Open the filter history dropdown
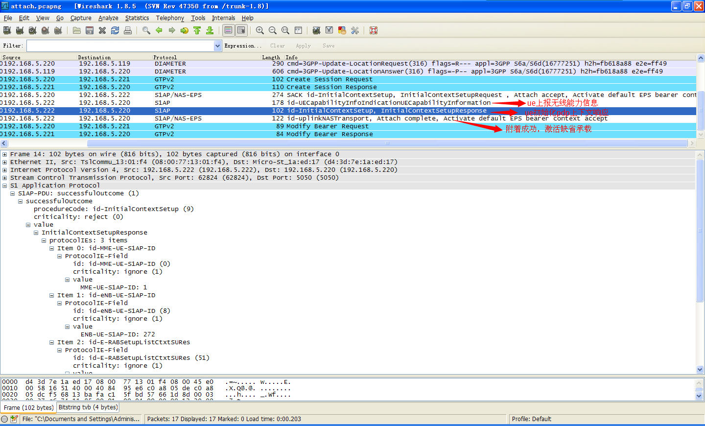Viewport: 705px width, 426px height. point(218,46)
